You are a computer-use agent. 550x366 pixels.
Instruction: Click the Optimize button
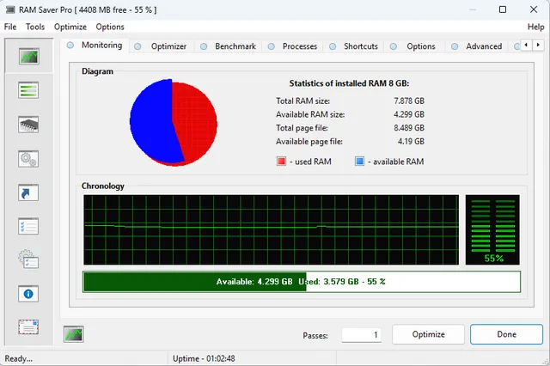coord(428,334)
